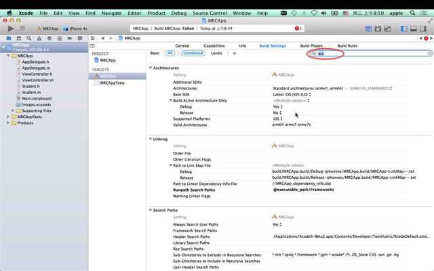Open the Info tab

point(243,45)
